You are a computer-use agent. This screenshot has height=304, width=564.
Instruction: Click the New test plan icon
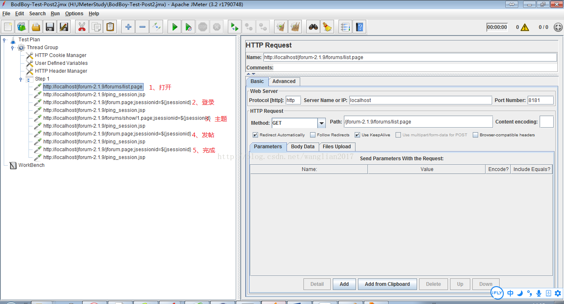(x=8, y=27)
